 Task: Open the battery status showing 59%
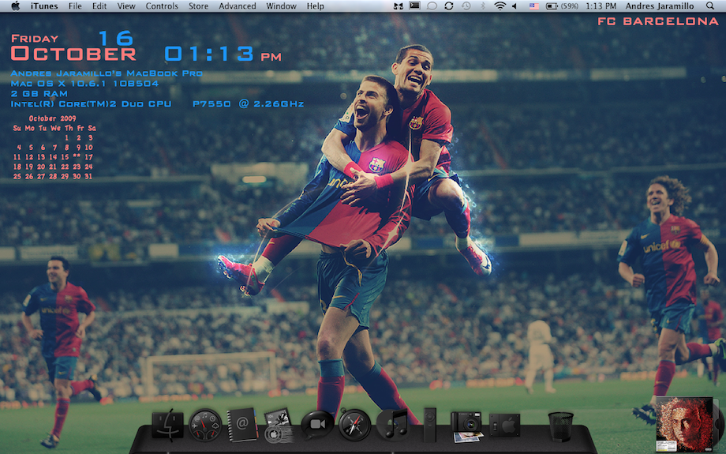click(562, 6)
